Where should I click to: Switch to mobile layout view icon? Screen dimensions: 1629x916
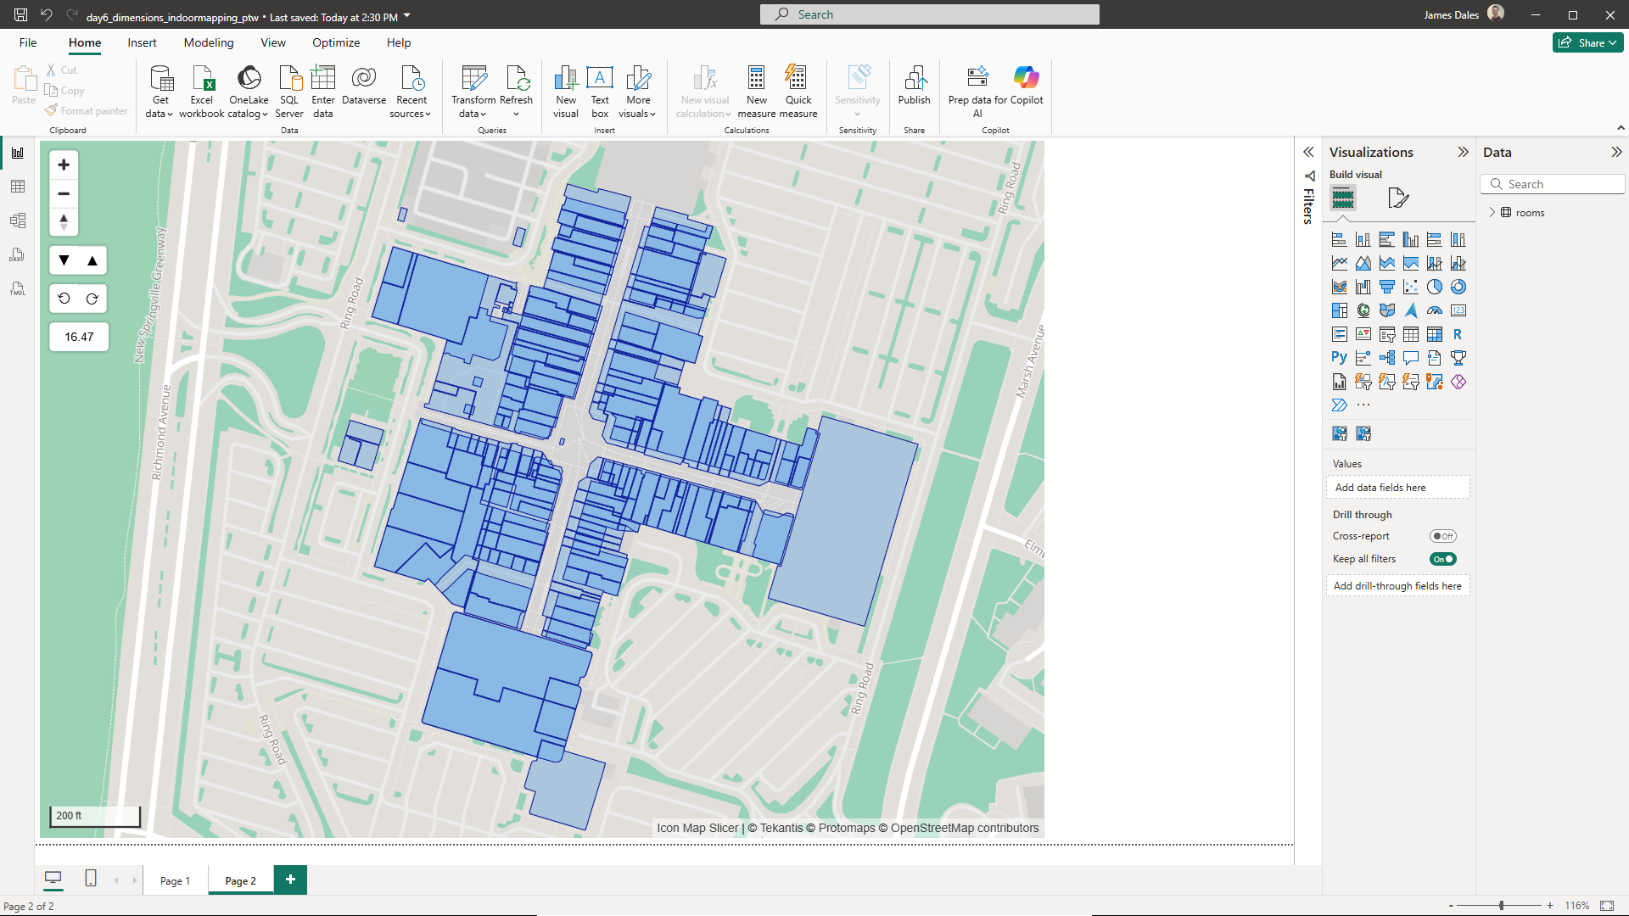(x=91, y=879)
